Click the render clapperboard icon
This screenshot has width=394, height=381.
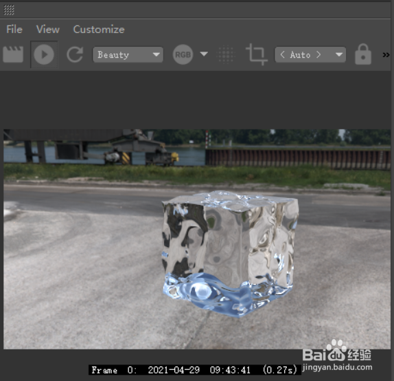pyautogui.click(x=13, y=54)
